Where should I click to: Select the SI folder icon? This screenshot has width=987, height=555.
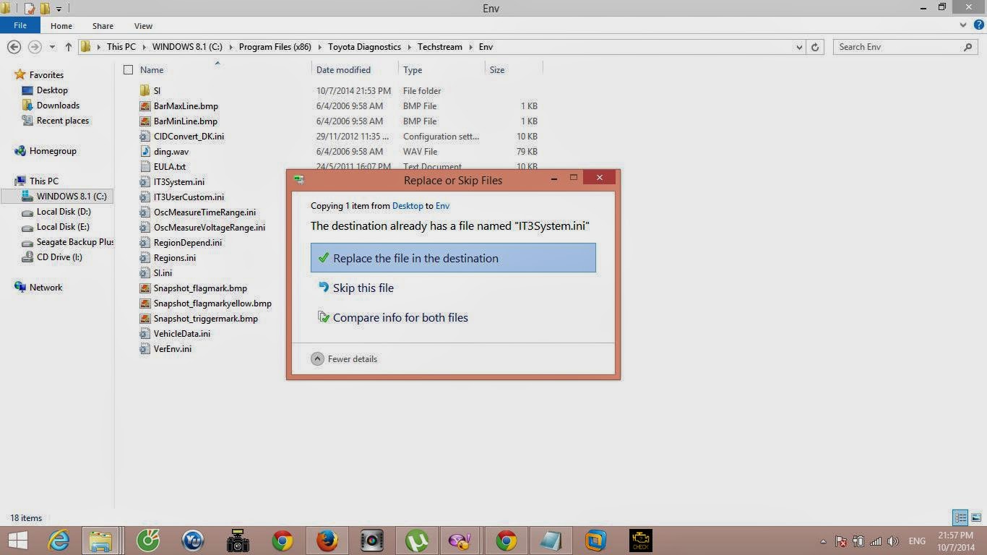(x=145, y=91)
